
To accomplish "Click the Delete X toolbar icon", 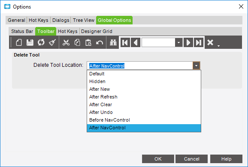I will [x=210, y=42].
